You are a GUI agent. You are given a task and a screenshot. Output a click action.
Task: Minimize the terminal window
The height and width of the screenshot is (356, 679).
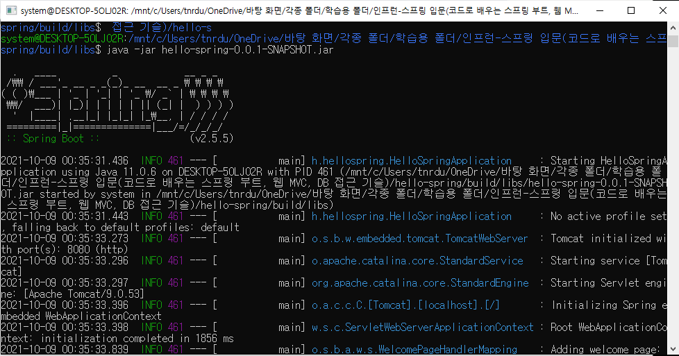pos(600,10)
